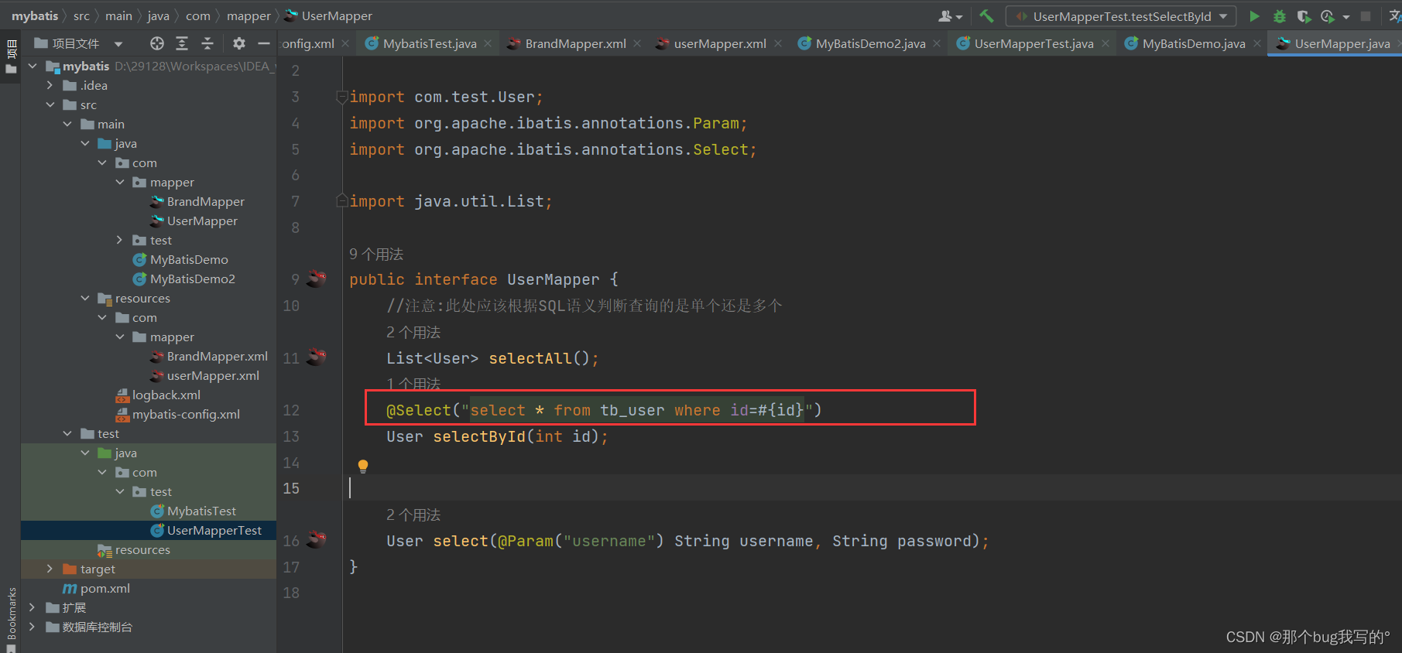Viewport: 1402px width, 653px height.
Task: Open 项目 tool window stripe button
Action: 11,56
